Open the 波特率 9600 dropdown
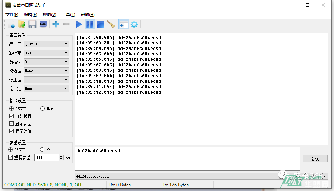Viewport: 334px width, 191px height. click(x=46, y=53)
